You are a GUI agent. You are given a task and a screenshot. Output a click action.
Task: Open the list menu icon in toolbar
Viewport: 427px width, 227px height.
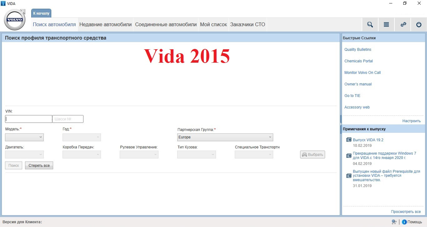[x=386, y=25]
